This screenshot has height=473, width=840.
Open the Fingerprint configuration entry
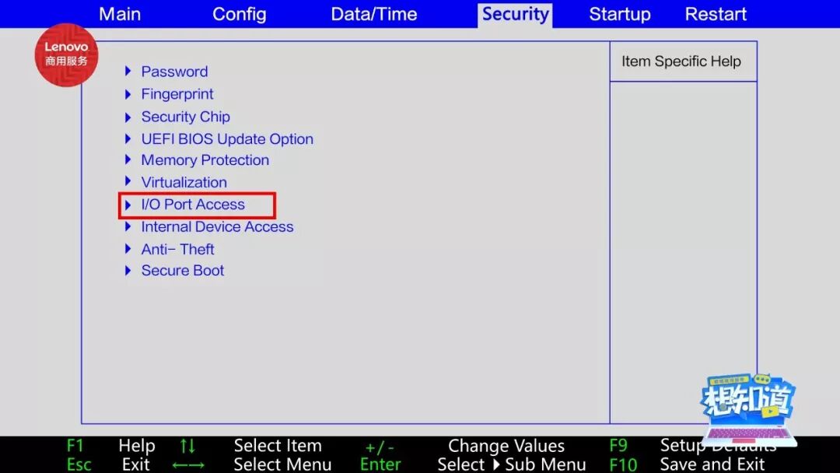pyautogui.click(x=177, y=94)
